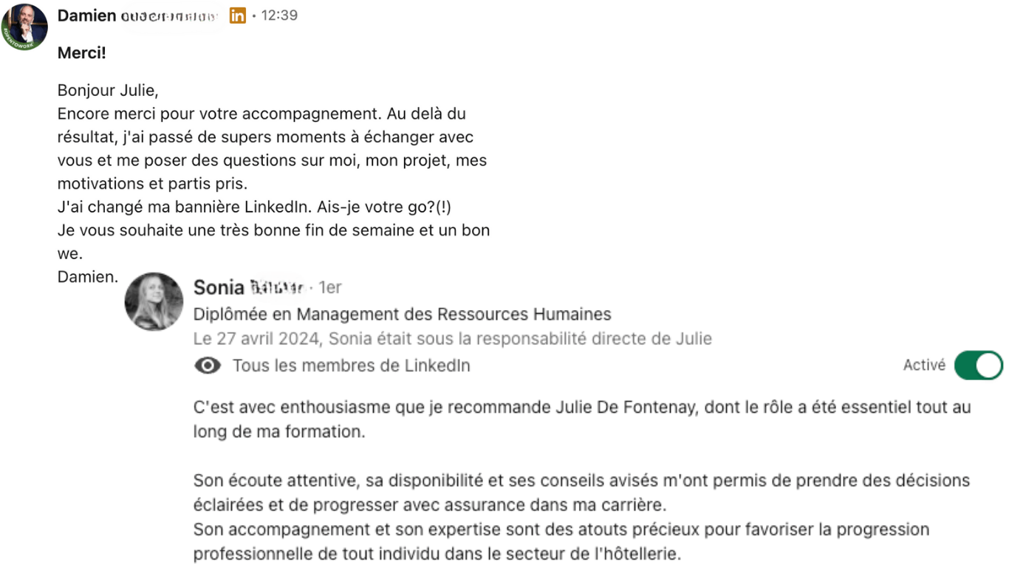Click the bold Merci! subject line
The image size is (1009, 567).
coord(82,54)
